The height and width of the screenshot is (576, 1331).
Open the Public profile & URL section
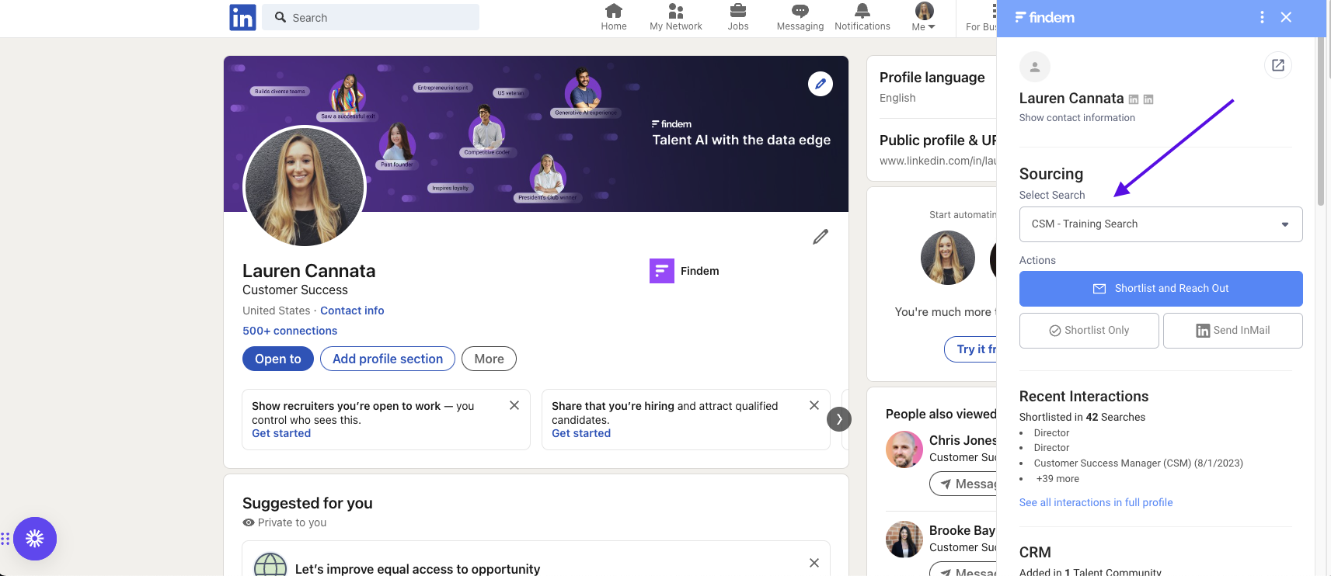(x=938, y=141)
